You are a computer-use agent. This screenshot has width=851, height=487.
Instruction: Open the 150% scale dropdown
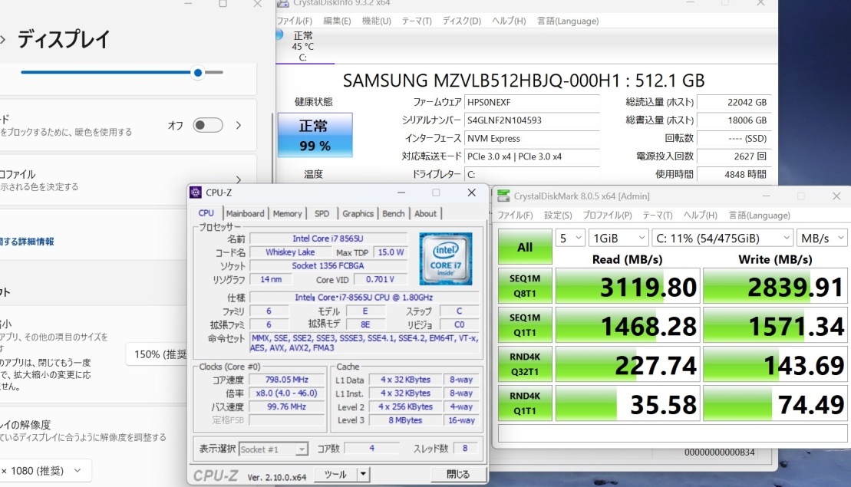[157, 354]
